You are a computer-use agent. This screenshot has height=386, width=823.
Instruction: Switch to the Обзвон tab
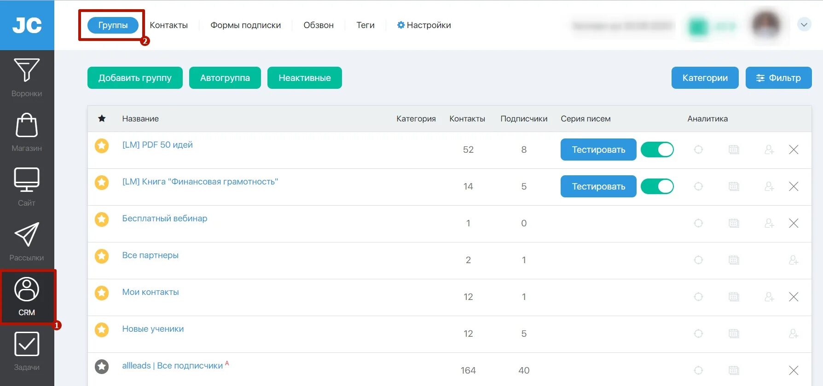[319, 25]
